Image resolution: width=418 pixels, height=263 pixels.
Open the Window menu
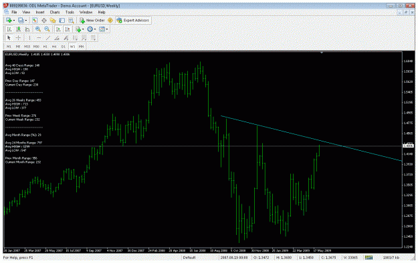[86, 12]
